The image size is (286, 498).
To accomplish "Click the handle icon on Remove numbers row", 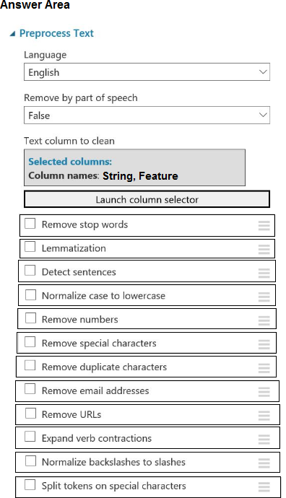I will click(x=264, y=320).
